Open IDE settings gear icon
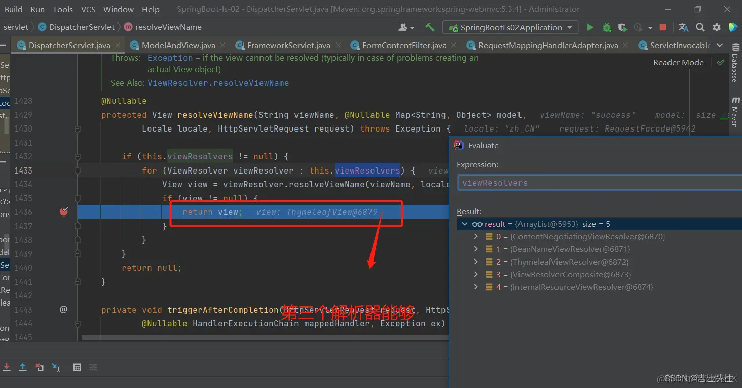 click(717, 27)
